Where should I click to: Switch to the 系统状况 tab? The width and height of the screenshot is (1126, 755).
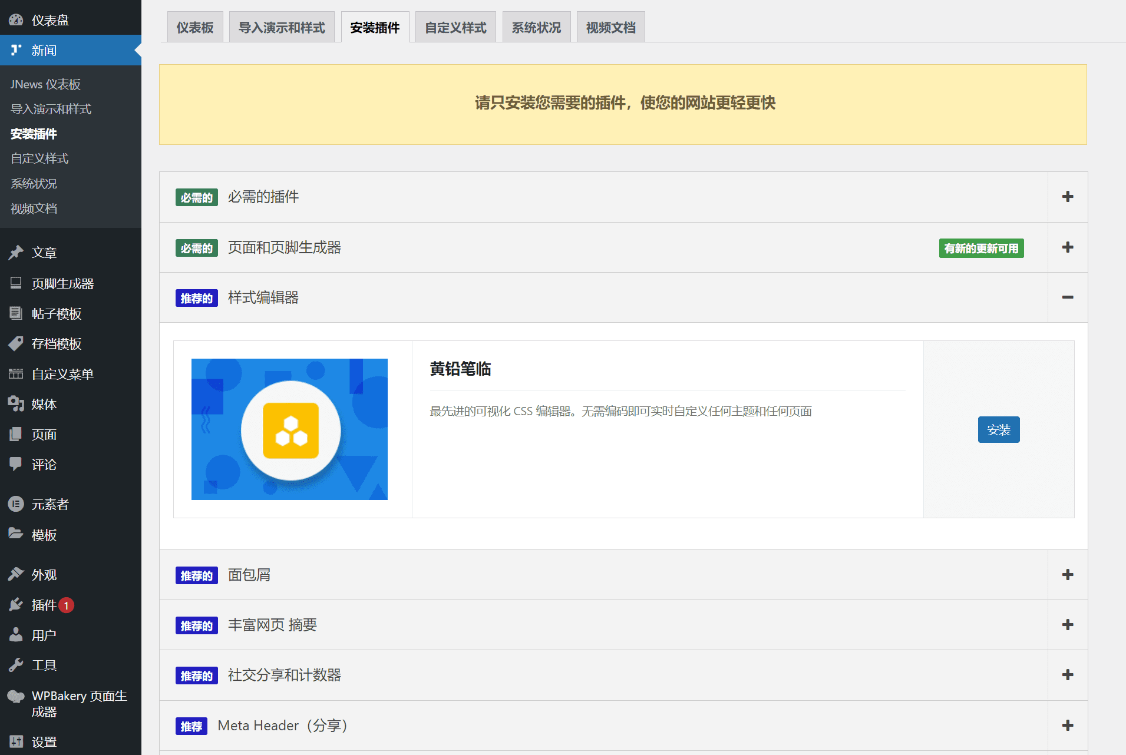536,26
